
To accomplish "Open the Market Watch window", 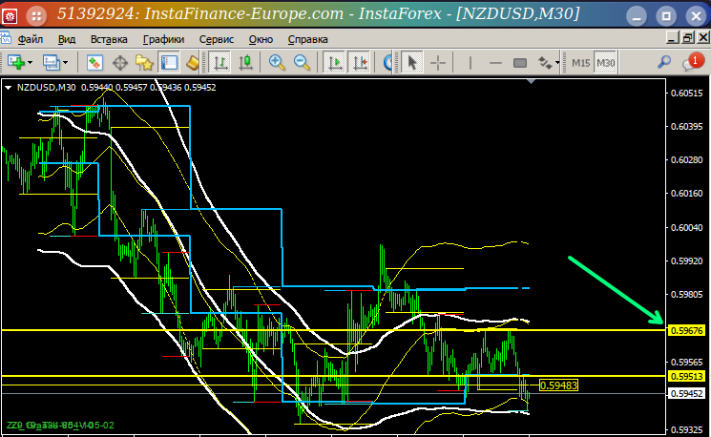I will coord(94,62).
